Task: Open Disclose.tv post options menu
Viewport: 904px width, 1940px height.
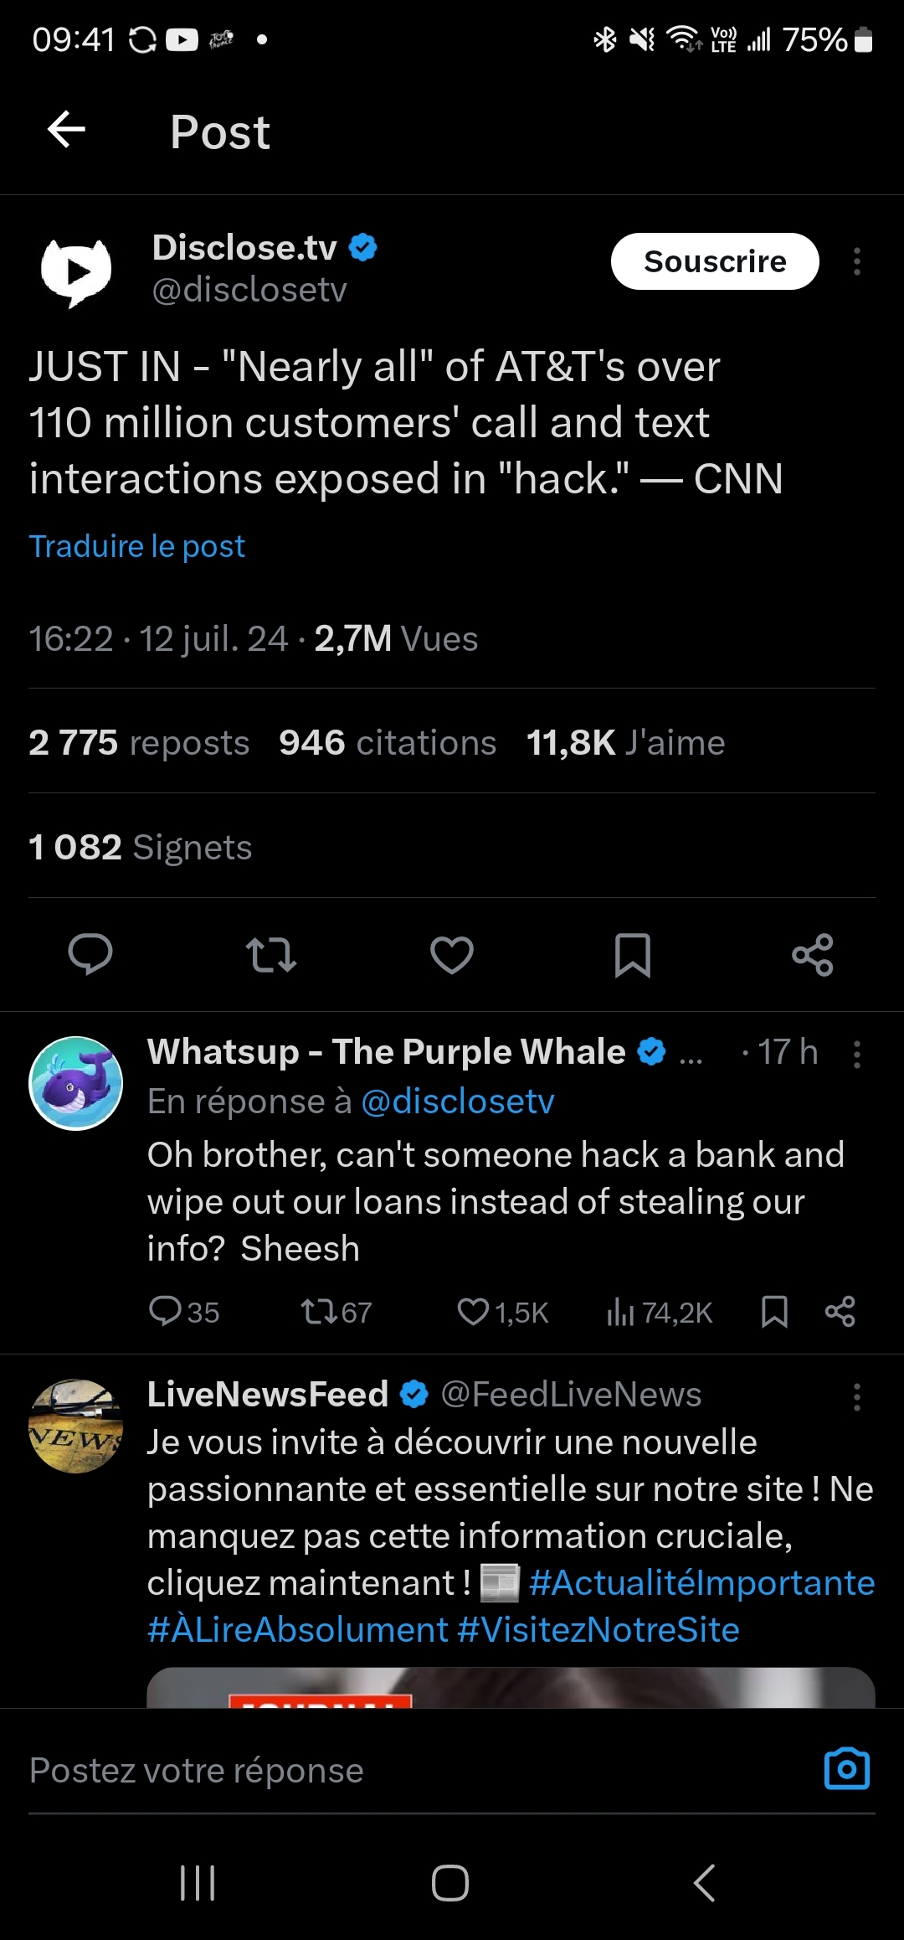Action: (x=856, y=261)
